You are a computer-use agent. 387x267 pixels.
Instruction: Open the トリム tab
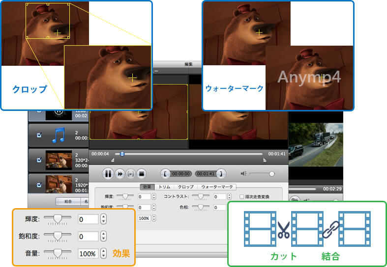[164, 187]
